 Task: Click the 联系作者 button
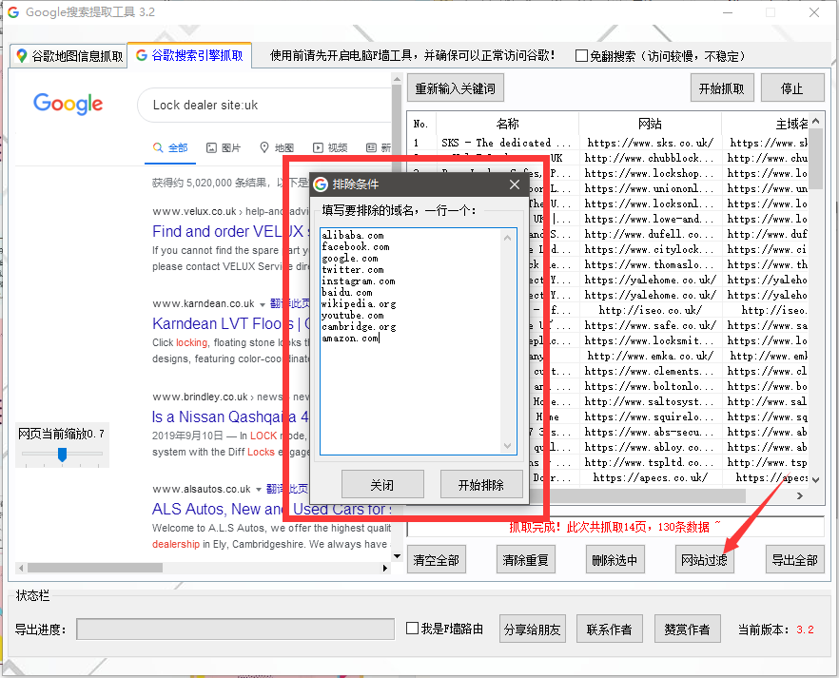pyautogui.click(x=610, y=630)
